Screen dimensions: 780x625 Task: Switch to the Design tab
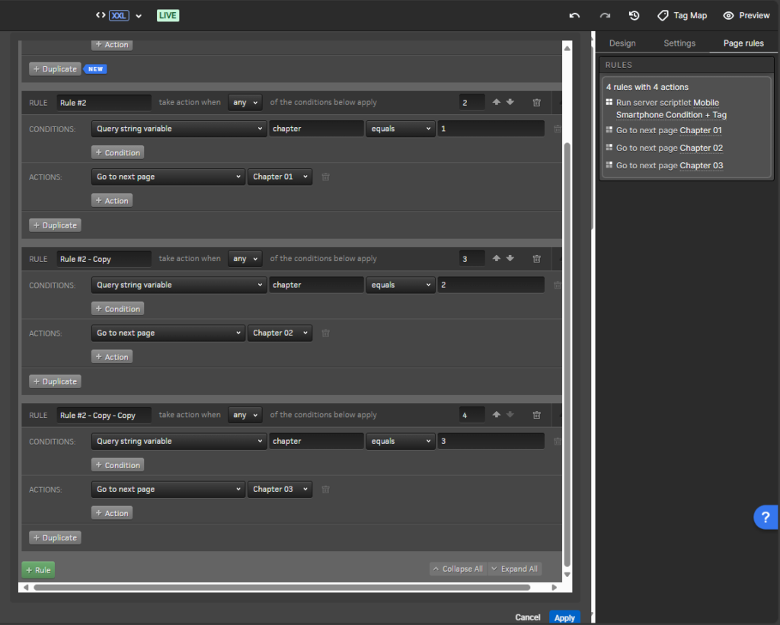coord(622,43)
